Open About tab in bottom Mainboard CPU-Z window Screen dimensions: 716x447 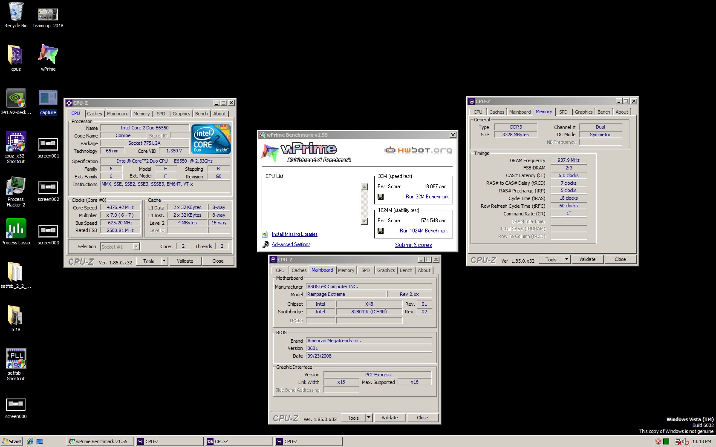[424, 270]
